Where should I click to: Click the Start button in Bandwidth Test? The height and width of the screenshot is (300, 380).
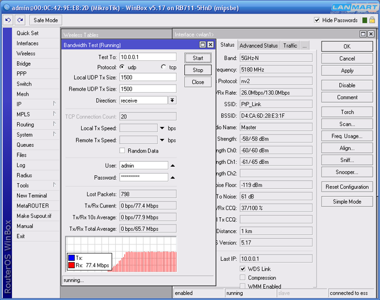[198, 58]
